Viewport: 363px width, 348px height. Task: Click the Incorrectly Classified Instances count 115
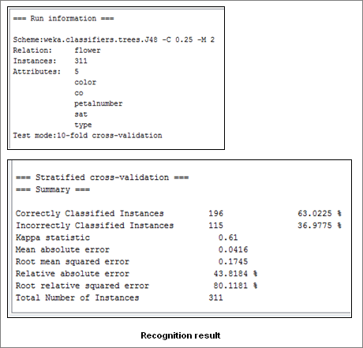[216, 226]
